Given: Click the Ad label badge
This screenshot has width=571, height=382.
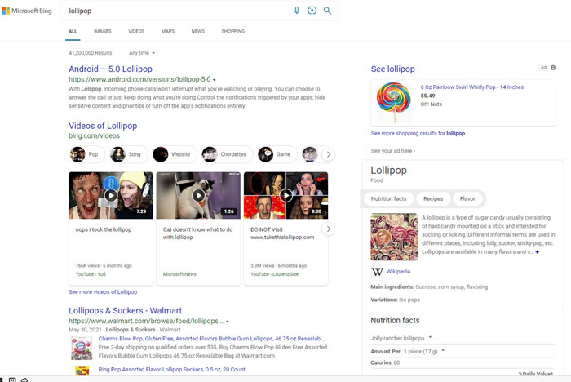Looking at the screenshot, I should tap(543, 68).
